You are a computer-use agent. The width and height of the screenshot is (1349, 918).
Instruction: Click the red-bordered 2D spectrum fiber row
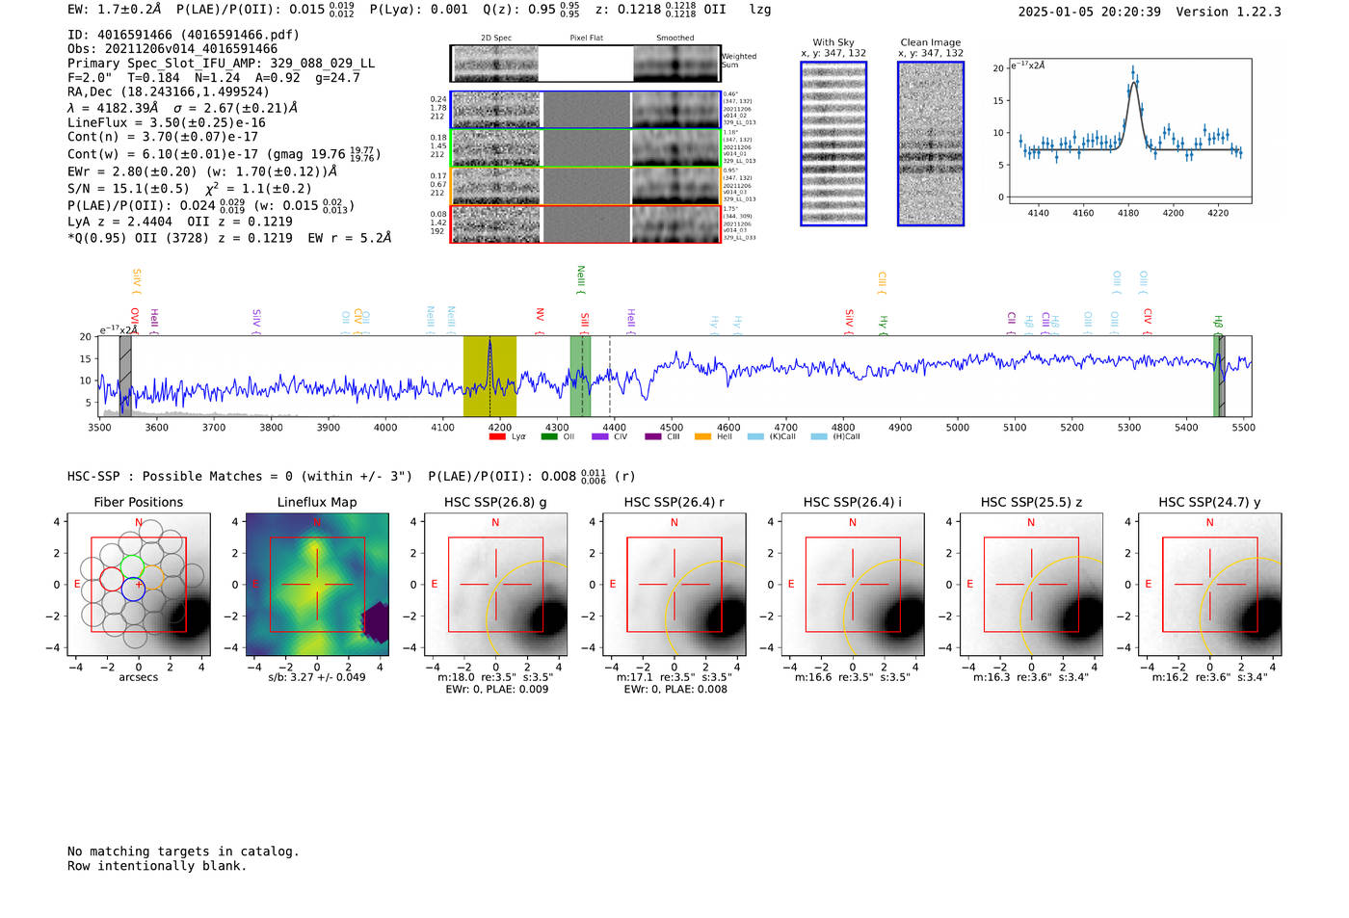tap(586, 224)
